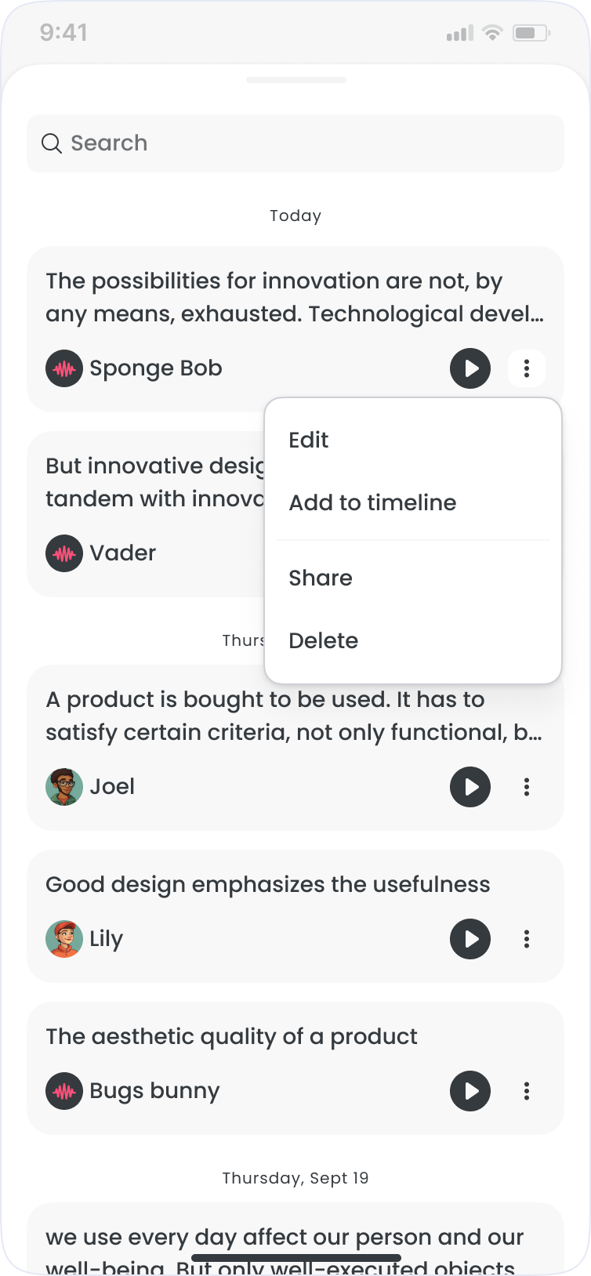Select Edit from the context menu
591x1276 pixels.
coord(309,440)
